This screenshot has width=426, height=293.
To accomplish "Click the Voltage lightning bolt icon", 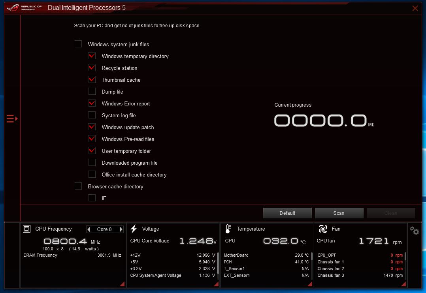I will 134,229.
